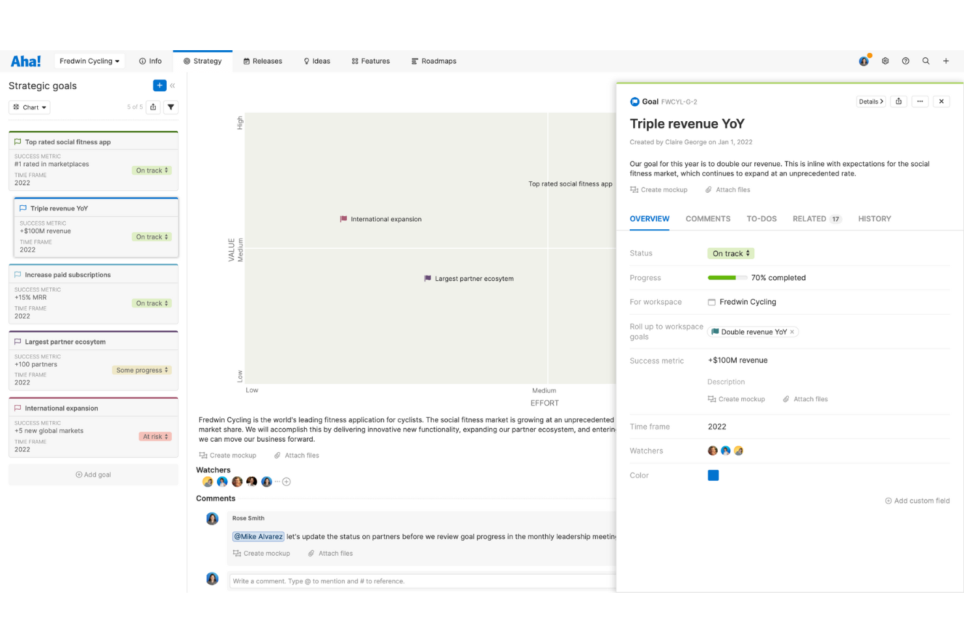Click Create mockup under the goal description
This screenshot has height=643, width=964.
pos(659,190)
